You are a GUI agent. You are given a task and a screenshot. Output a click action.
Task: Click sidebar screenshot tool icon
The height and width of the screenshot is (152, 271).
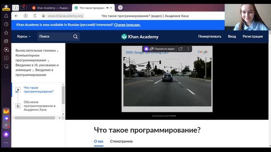tap(6, 67)
